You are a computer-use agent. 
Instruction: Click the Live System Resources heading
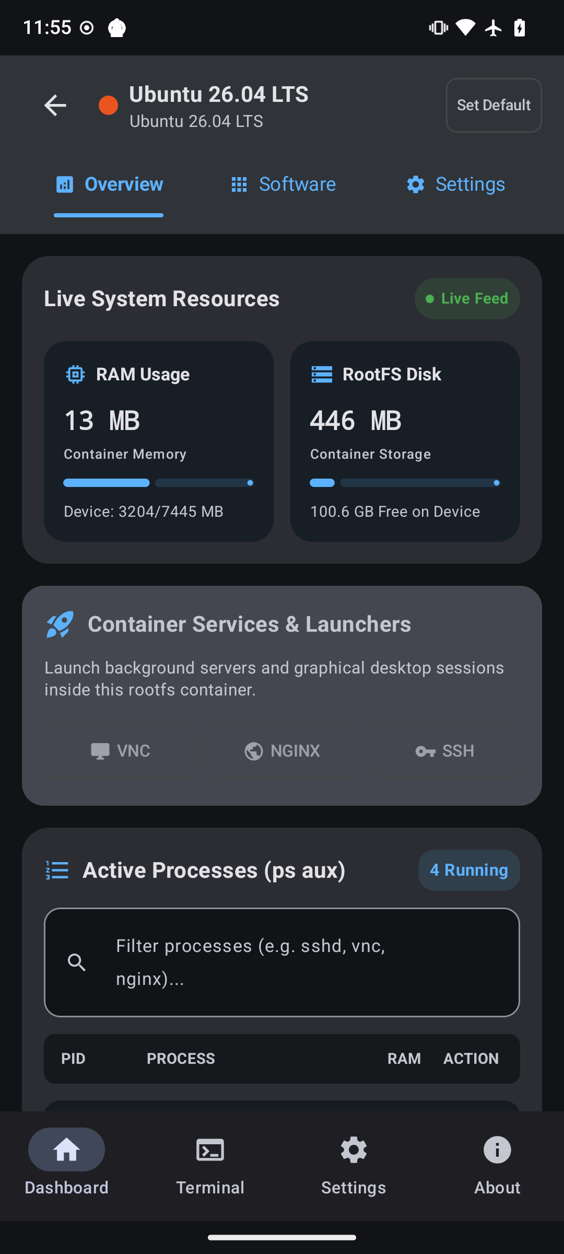click(162, 299)
